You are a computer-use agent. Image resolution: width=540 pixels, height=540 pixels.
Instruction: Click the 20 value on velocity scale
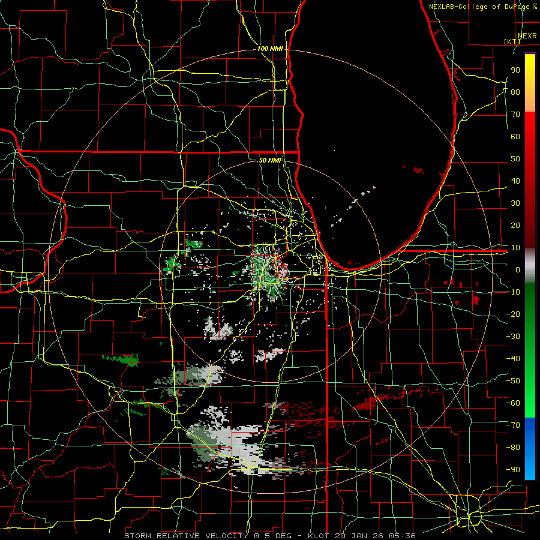point(515,226)
